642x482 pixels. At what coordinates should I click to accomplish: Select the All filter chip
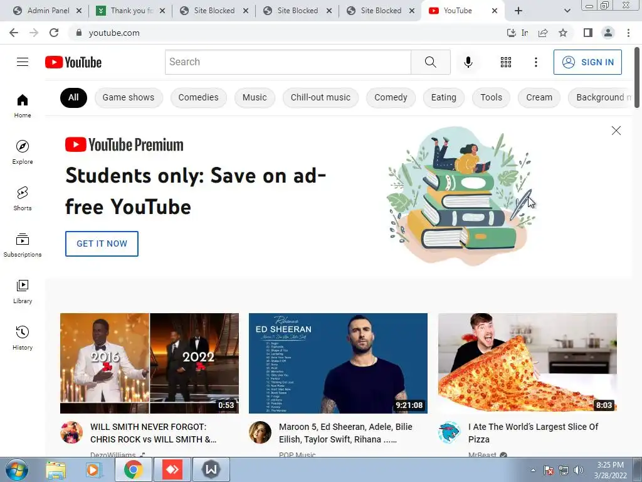pos(73,97)
